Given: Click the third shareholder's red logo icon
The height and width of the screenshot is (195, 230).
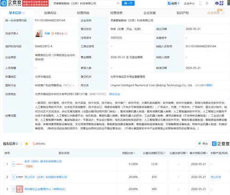Looking at the screenshot, I should (19, 189).
